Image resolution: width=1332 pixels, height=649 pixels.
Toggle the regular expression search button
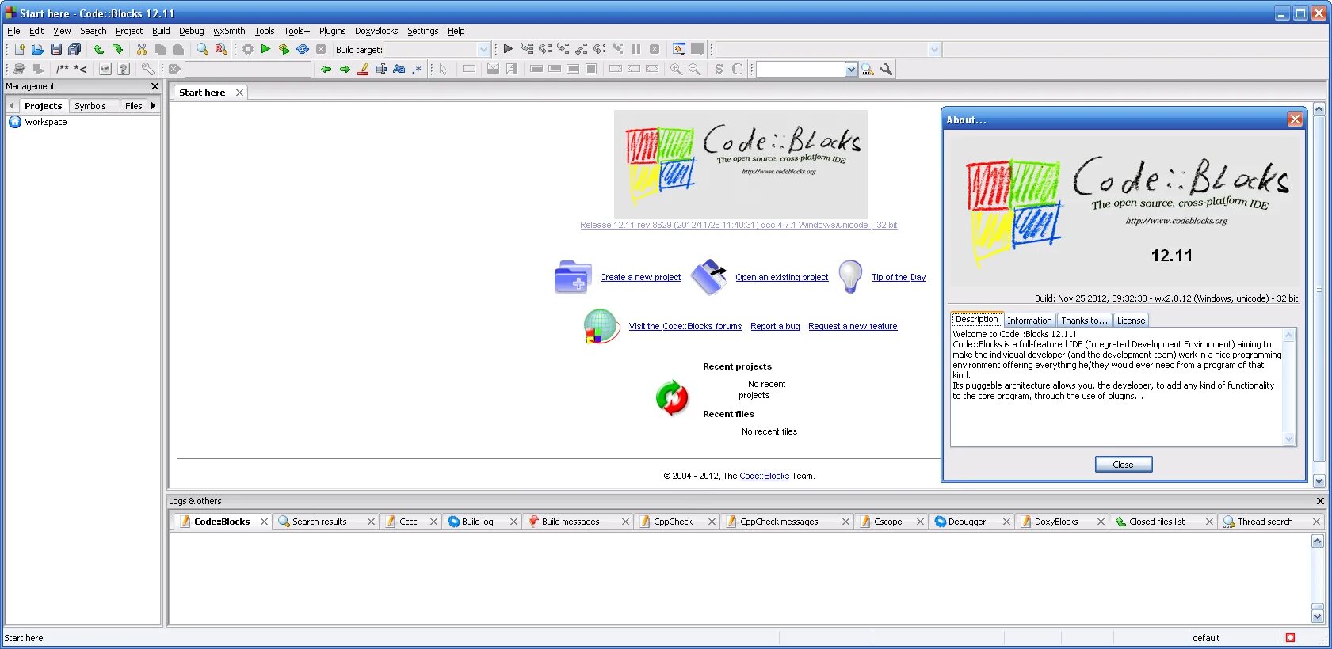coord(417,69)
